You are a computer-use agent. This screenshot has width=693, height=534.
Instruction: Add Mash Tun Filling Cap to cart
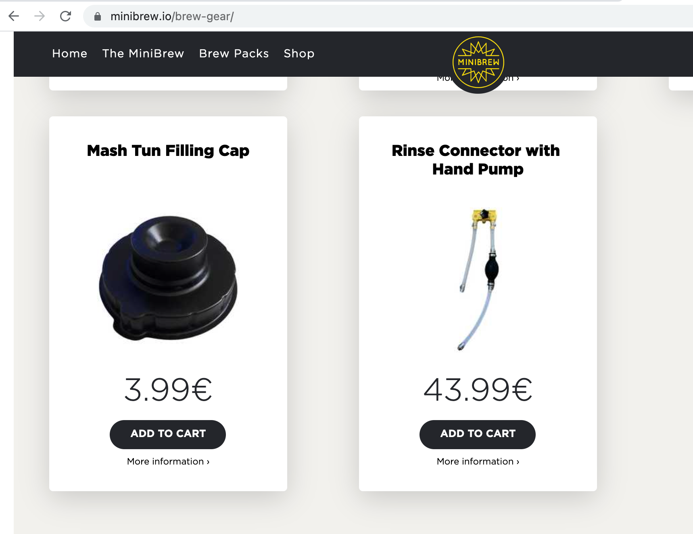[168, 434]
